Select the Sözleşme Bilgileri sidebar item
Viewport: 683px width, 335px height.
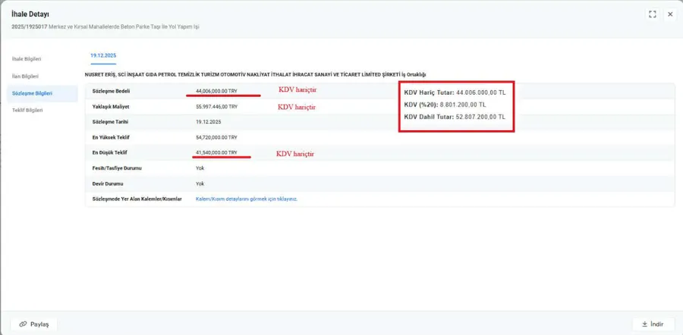point(32,93)
